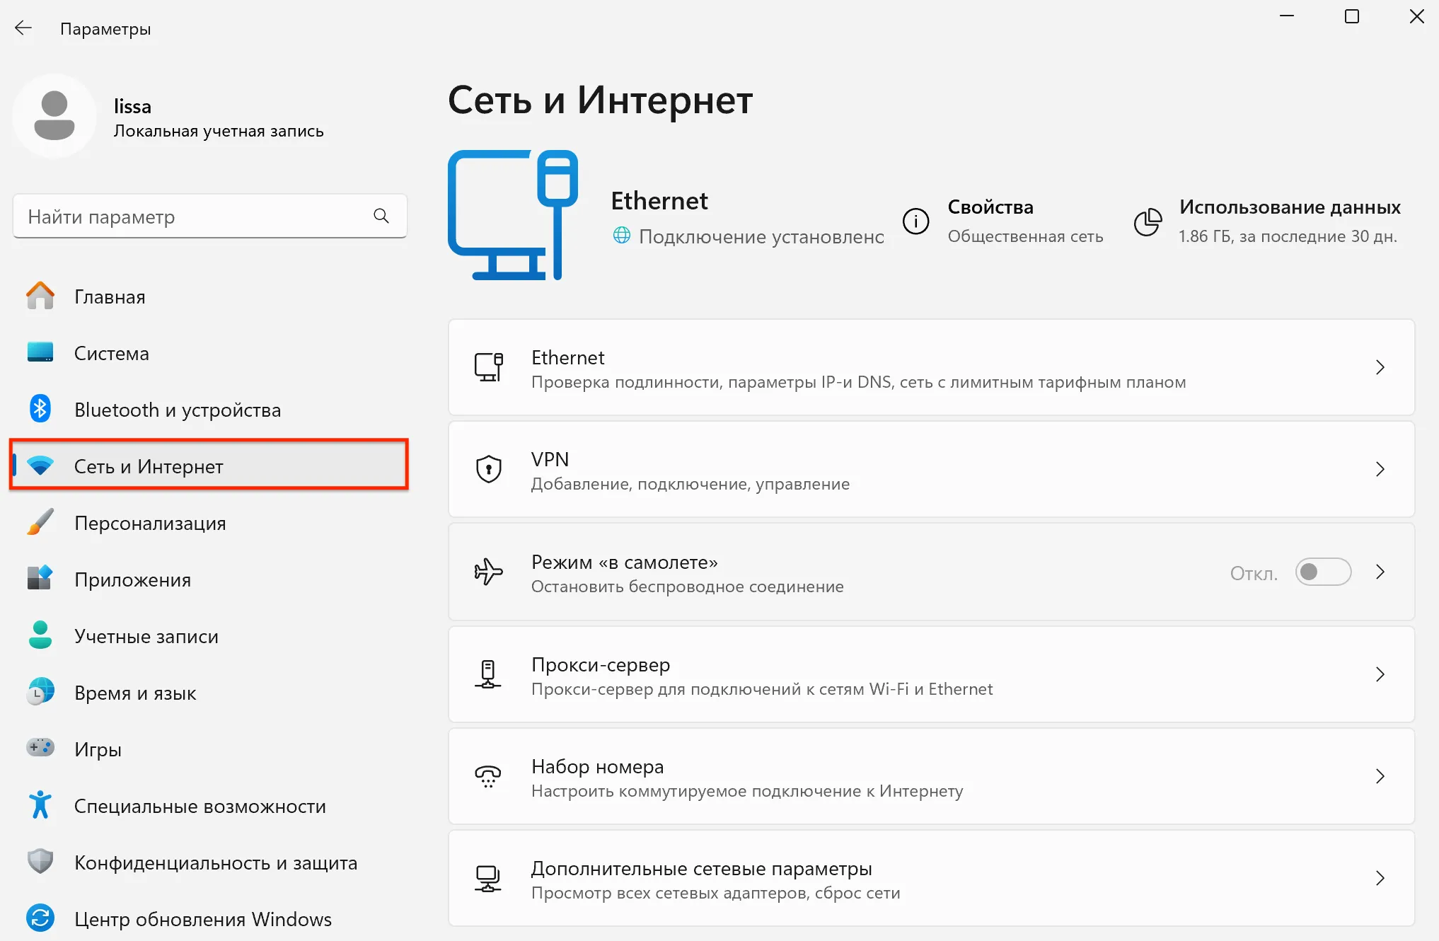1439x941 pixels.
Task: Click the back arrow icon
Action: coord(23,28)
